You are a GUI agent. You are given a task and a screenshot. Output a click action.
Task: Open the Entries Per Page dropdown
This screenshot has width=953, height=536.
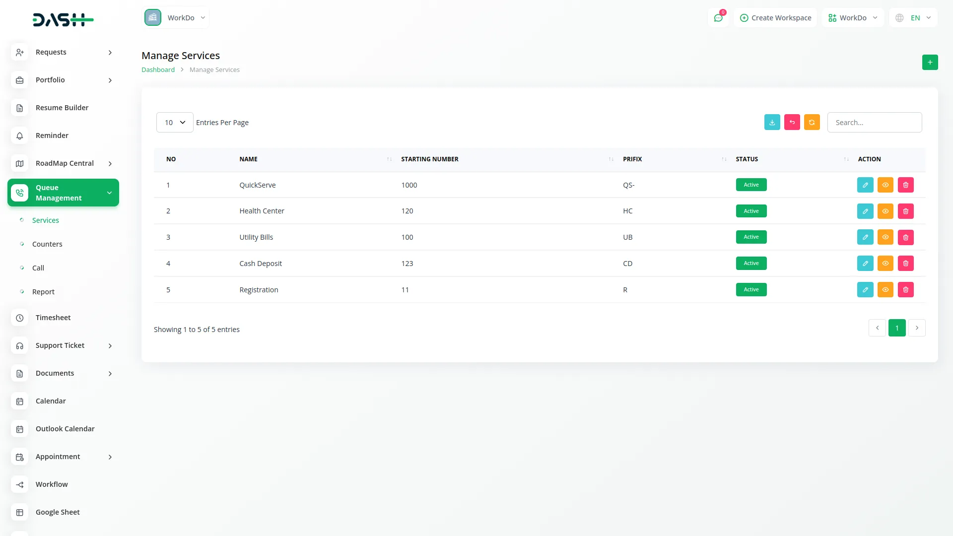pos(175,122)
